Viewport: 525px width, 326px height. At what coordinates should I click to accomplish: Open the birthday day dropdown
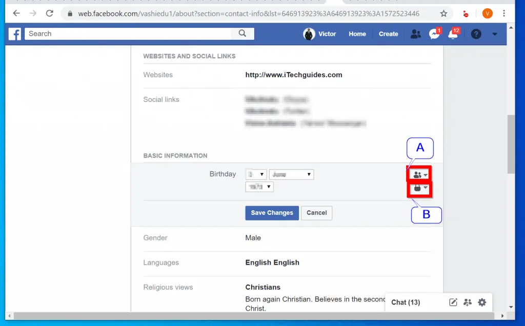pyautogui.click(x=256, y=174)
